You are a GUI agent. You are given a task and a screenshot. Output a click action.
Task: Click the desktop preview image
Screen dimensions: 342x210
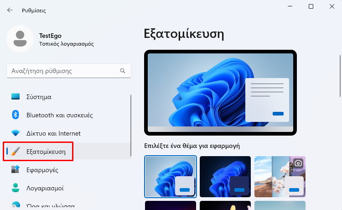pyautogui.click(x=220, y=93)
